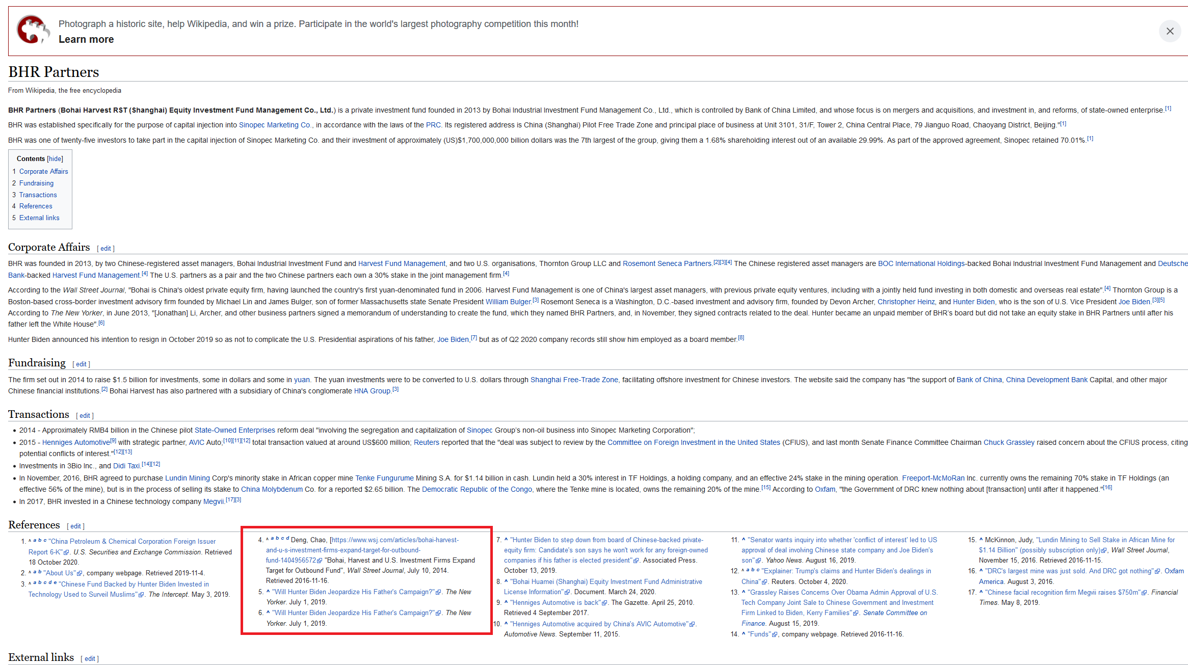Edit the Corporate Affairs section
The image size is (1188, 665).
click(x=105, y=249)
